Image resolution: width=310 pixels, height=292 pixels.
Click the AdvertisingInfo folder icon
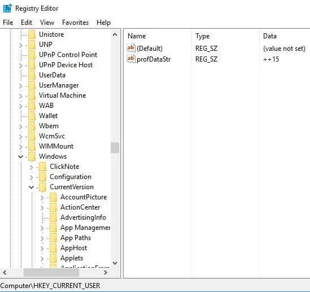(53, 217)
